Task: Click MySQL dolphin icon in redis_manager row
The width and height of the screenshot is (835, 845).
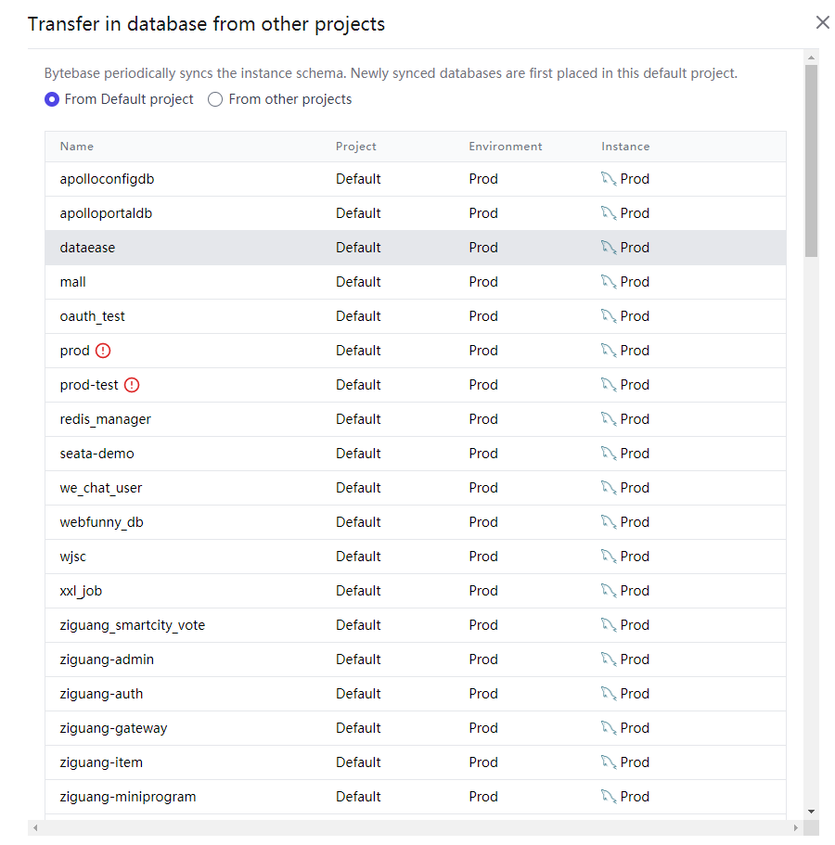Action: (609, 419)
